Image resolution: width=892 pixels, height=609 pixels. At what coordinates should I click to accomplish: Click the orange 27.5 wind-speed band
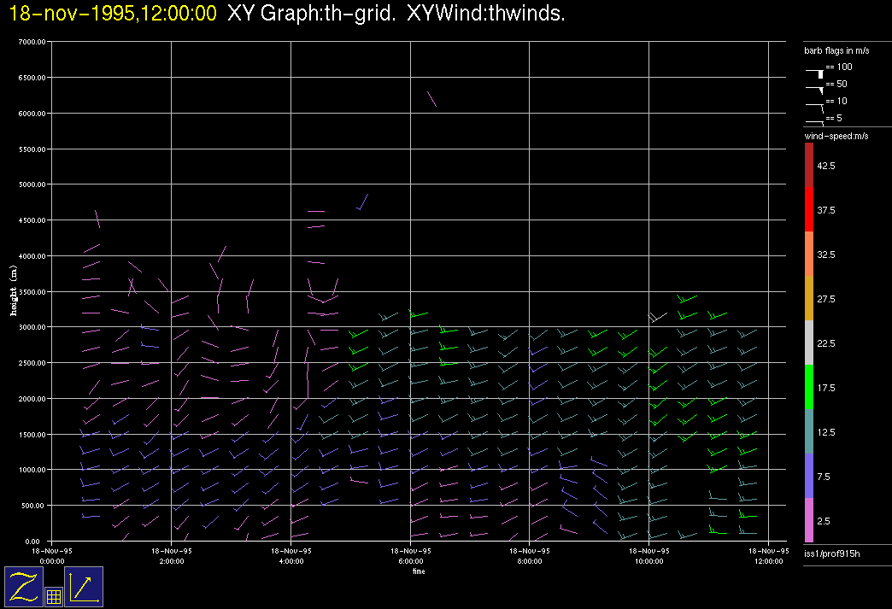pyautogui.click(x=809, y=298)
